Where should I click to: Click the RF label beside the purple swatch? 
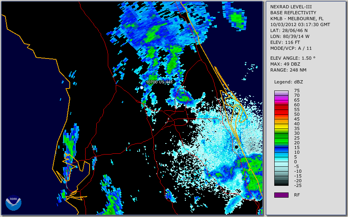pos(297,195)
